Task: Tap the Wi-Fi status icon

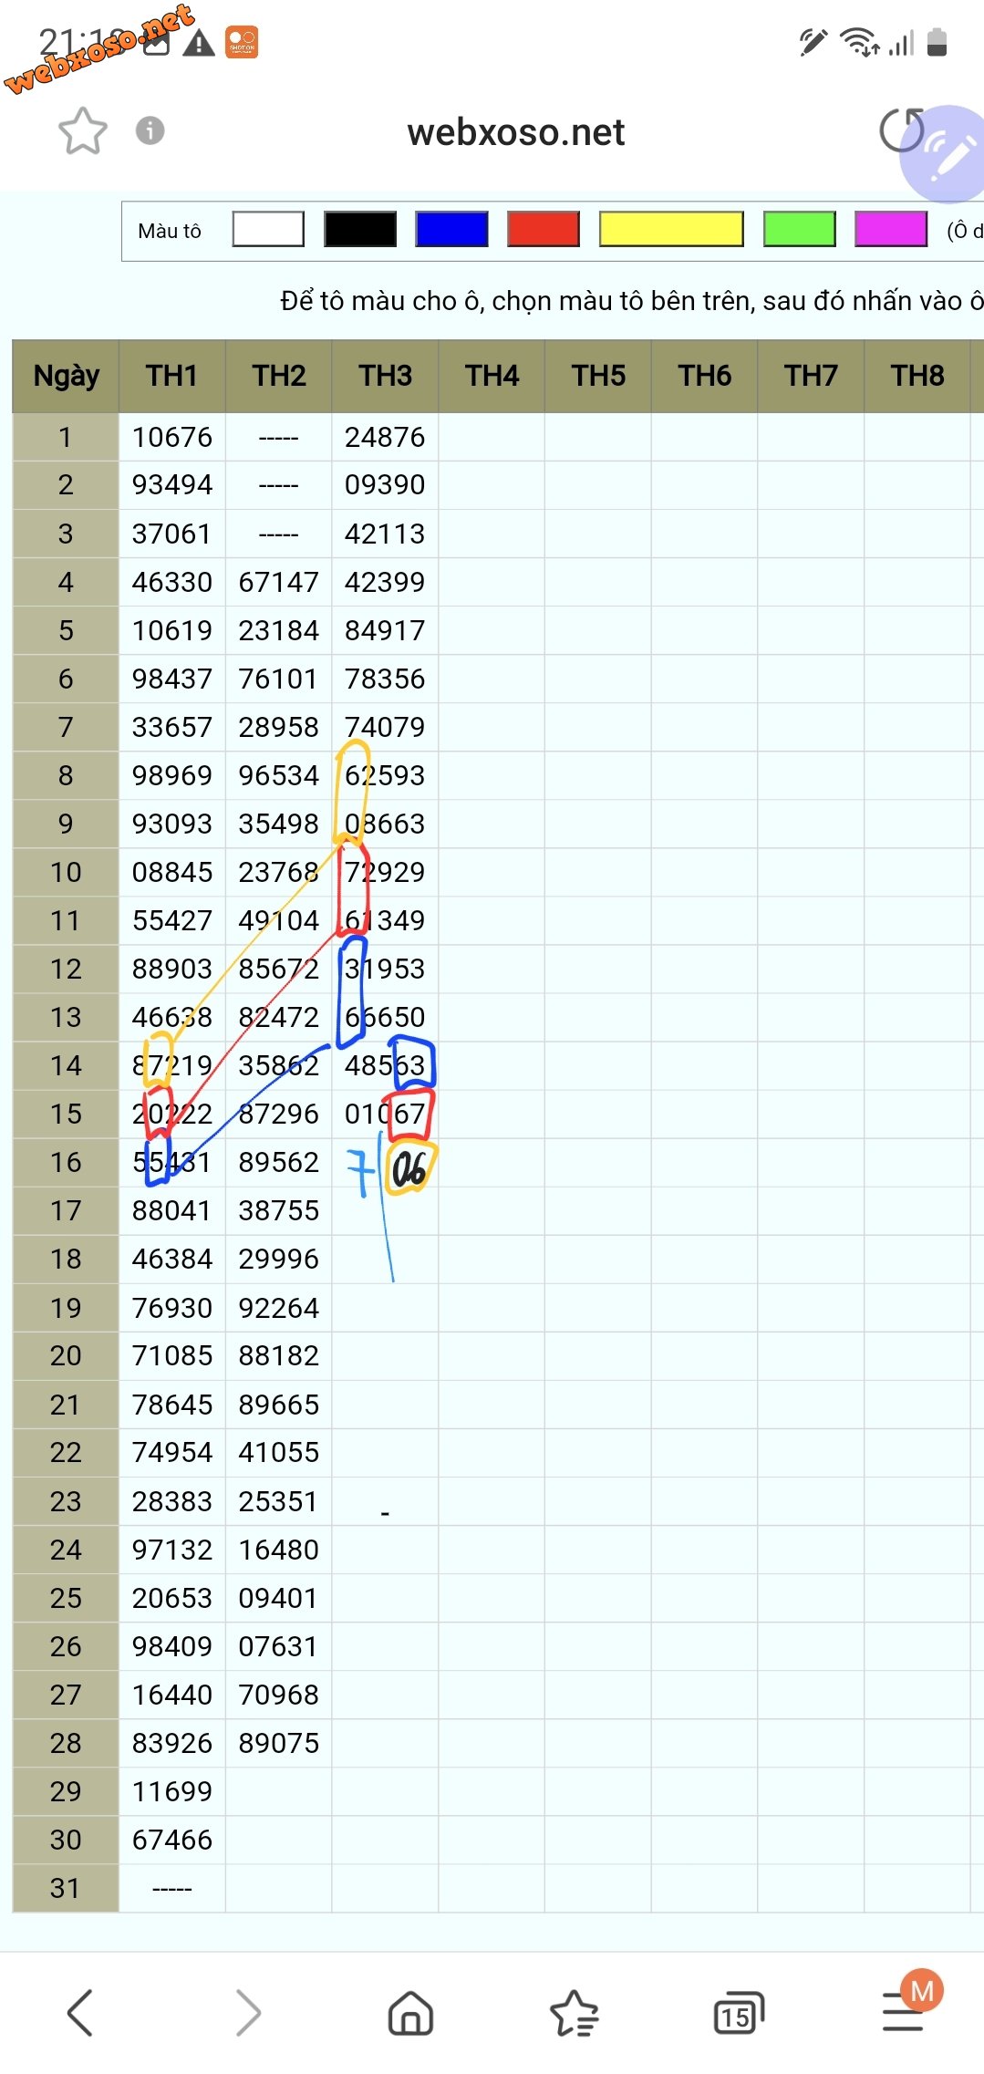Action: point(859,42)
